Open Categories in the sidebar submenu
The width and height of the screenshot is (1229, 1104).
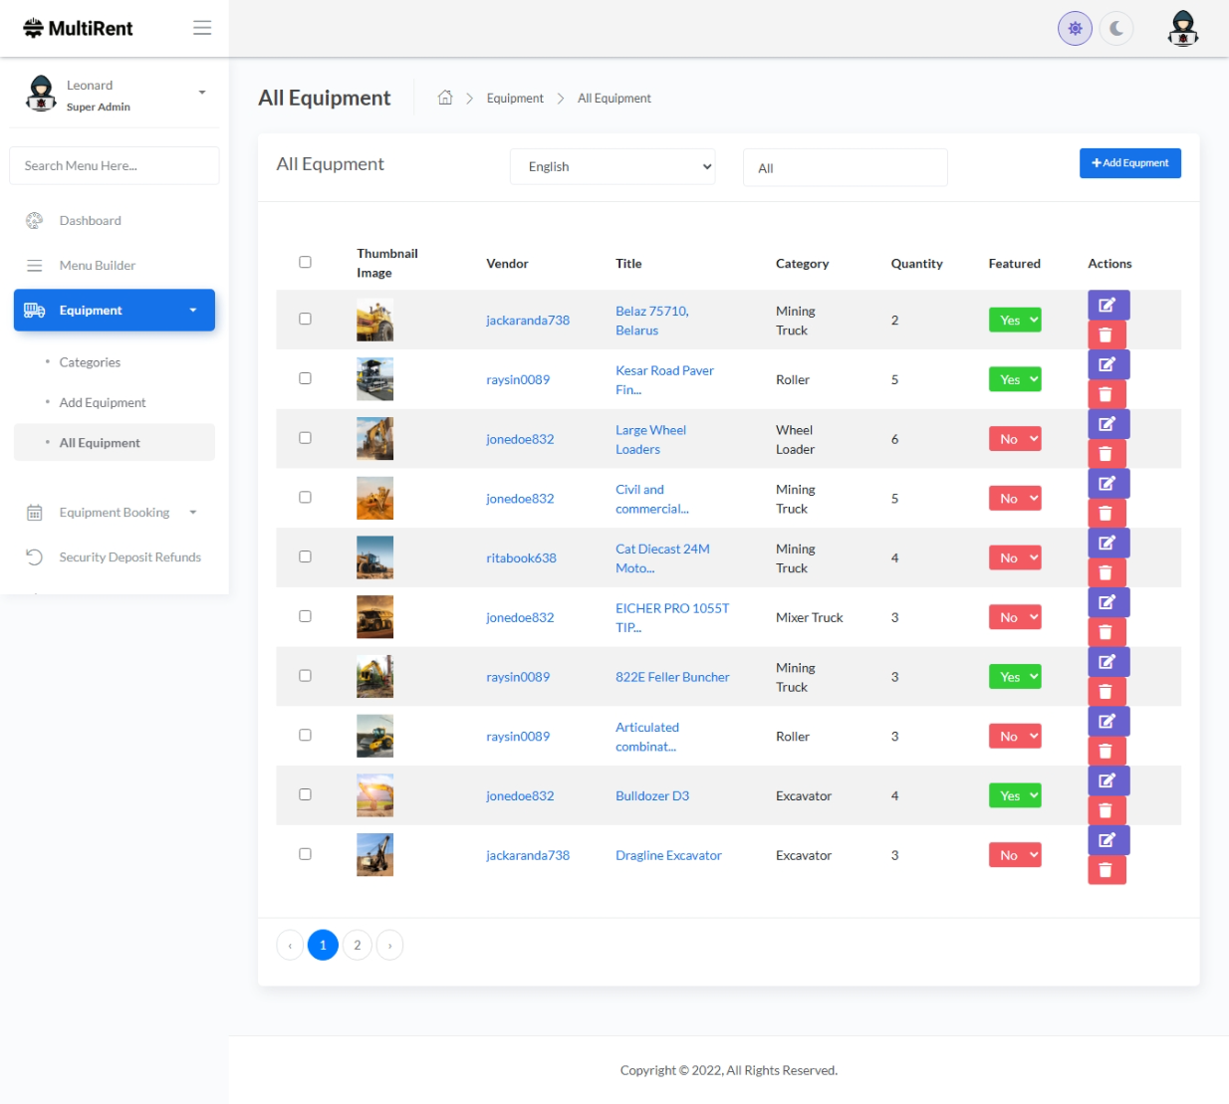click(90, 362)
